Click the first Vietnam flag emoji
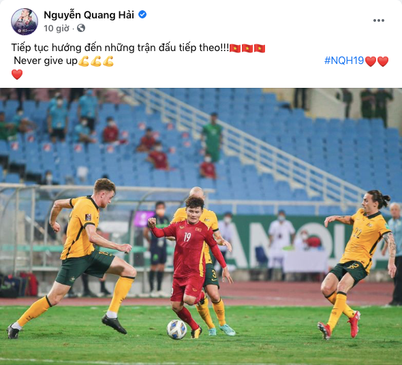This screenshot has width=402, height=365. click(x=235, y=48)
